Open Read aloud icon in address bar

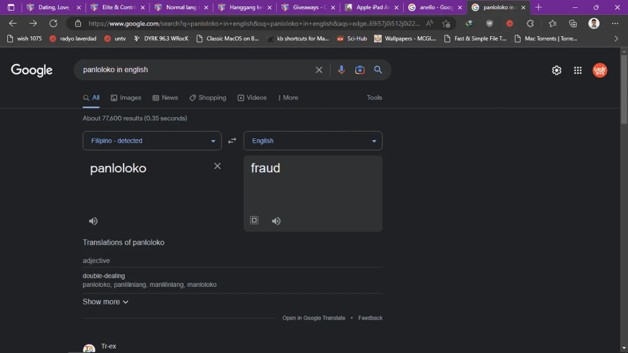pyautogui.click(x=430, y=24)
